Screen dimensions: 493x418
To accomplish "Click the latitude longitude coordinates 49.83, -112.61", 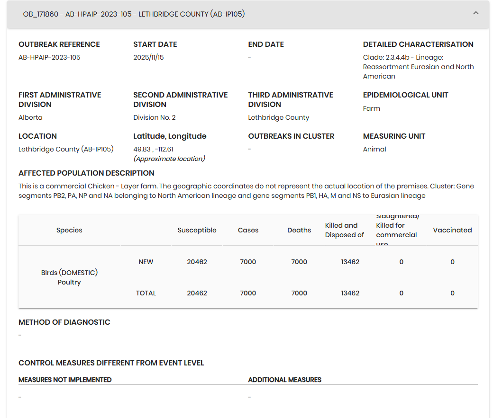I will point(153,149).
